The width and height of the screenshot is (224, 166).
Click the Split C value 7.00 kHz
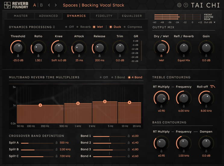(65, 156)
